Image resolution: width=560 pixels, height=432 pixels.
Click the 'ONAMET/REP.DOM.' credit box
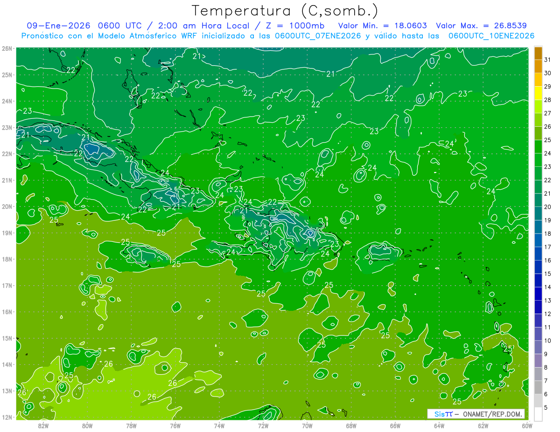(x=476, y=414)
